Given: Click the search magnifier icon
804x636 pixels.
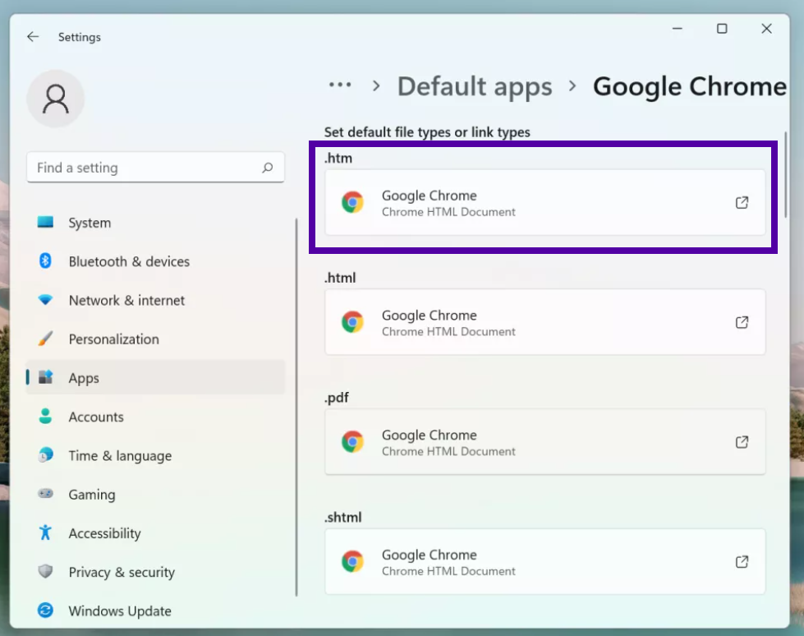Looking at the screenshot, I should click(x=267, y=168).
